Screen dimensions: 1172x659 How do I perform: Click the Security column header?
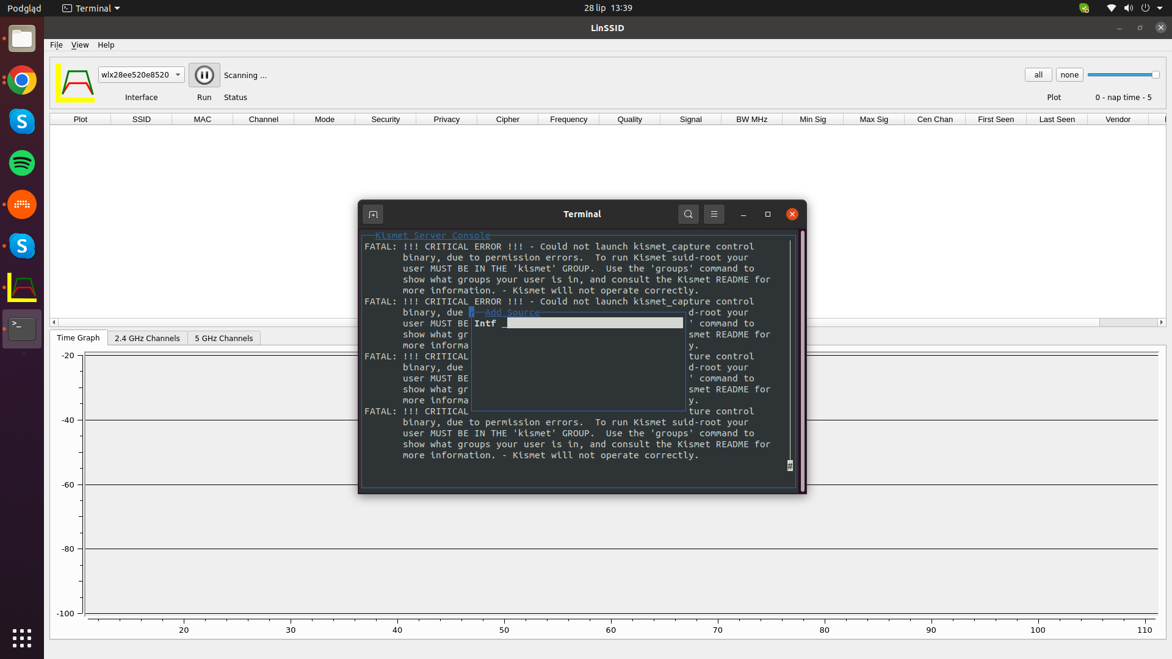point(386,120)
